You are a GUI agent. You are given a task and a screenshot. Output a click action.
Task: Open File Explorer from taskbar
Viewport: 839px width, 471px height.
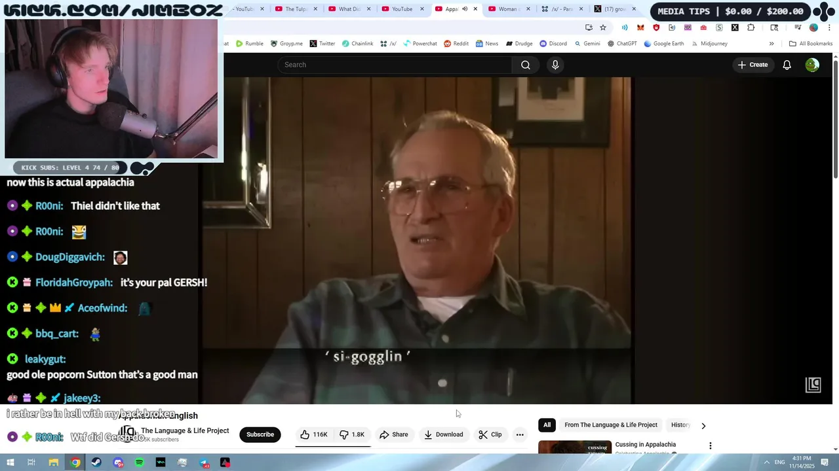[x=54, y=462]
